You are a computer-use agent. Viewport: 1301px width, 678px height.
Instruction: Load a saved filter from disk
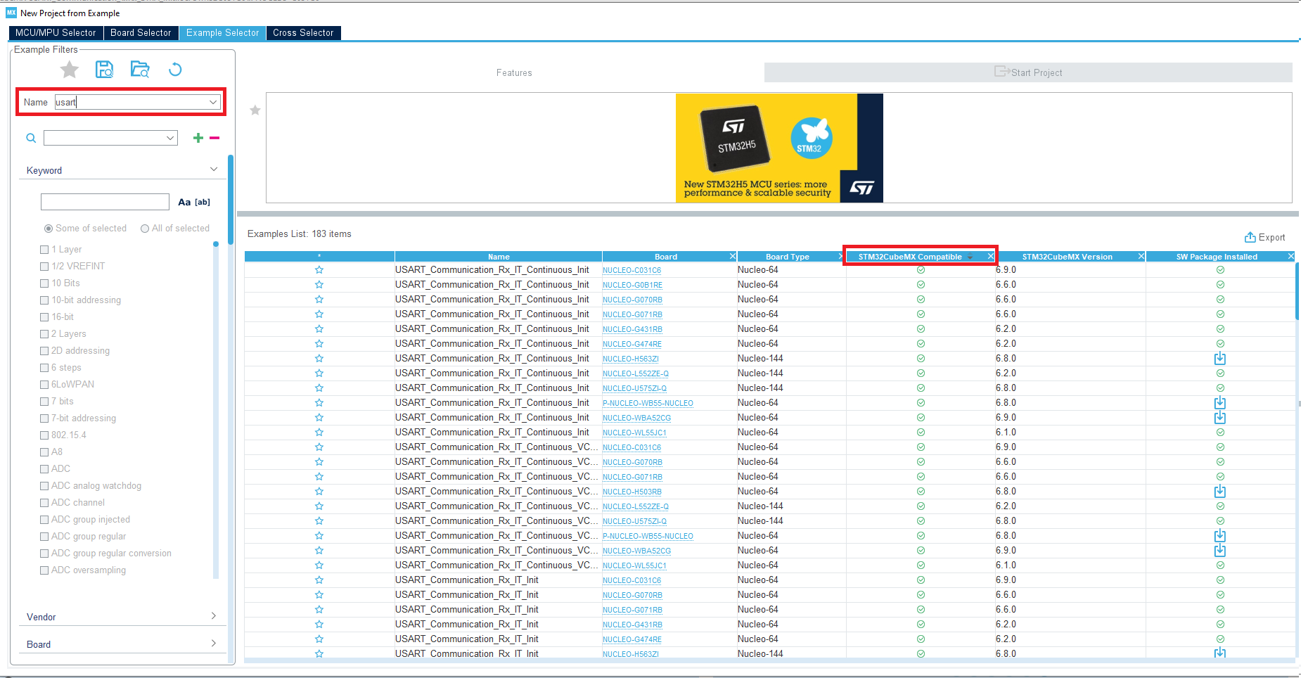coord(140,69)
